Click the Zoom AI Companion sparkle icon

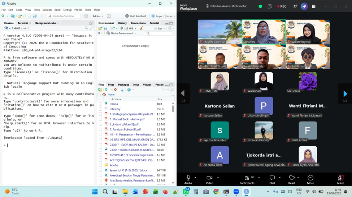304,6
